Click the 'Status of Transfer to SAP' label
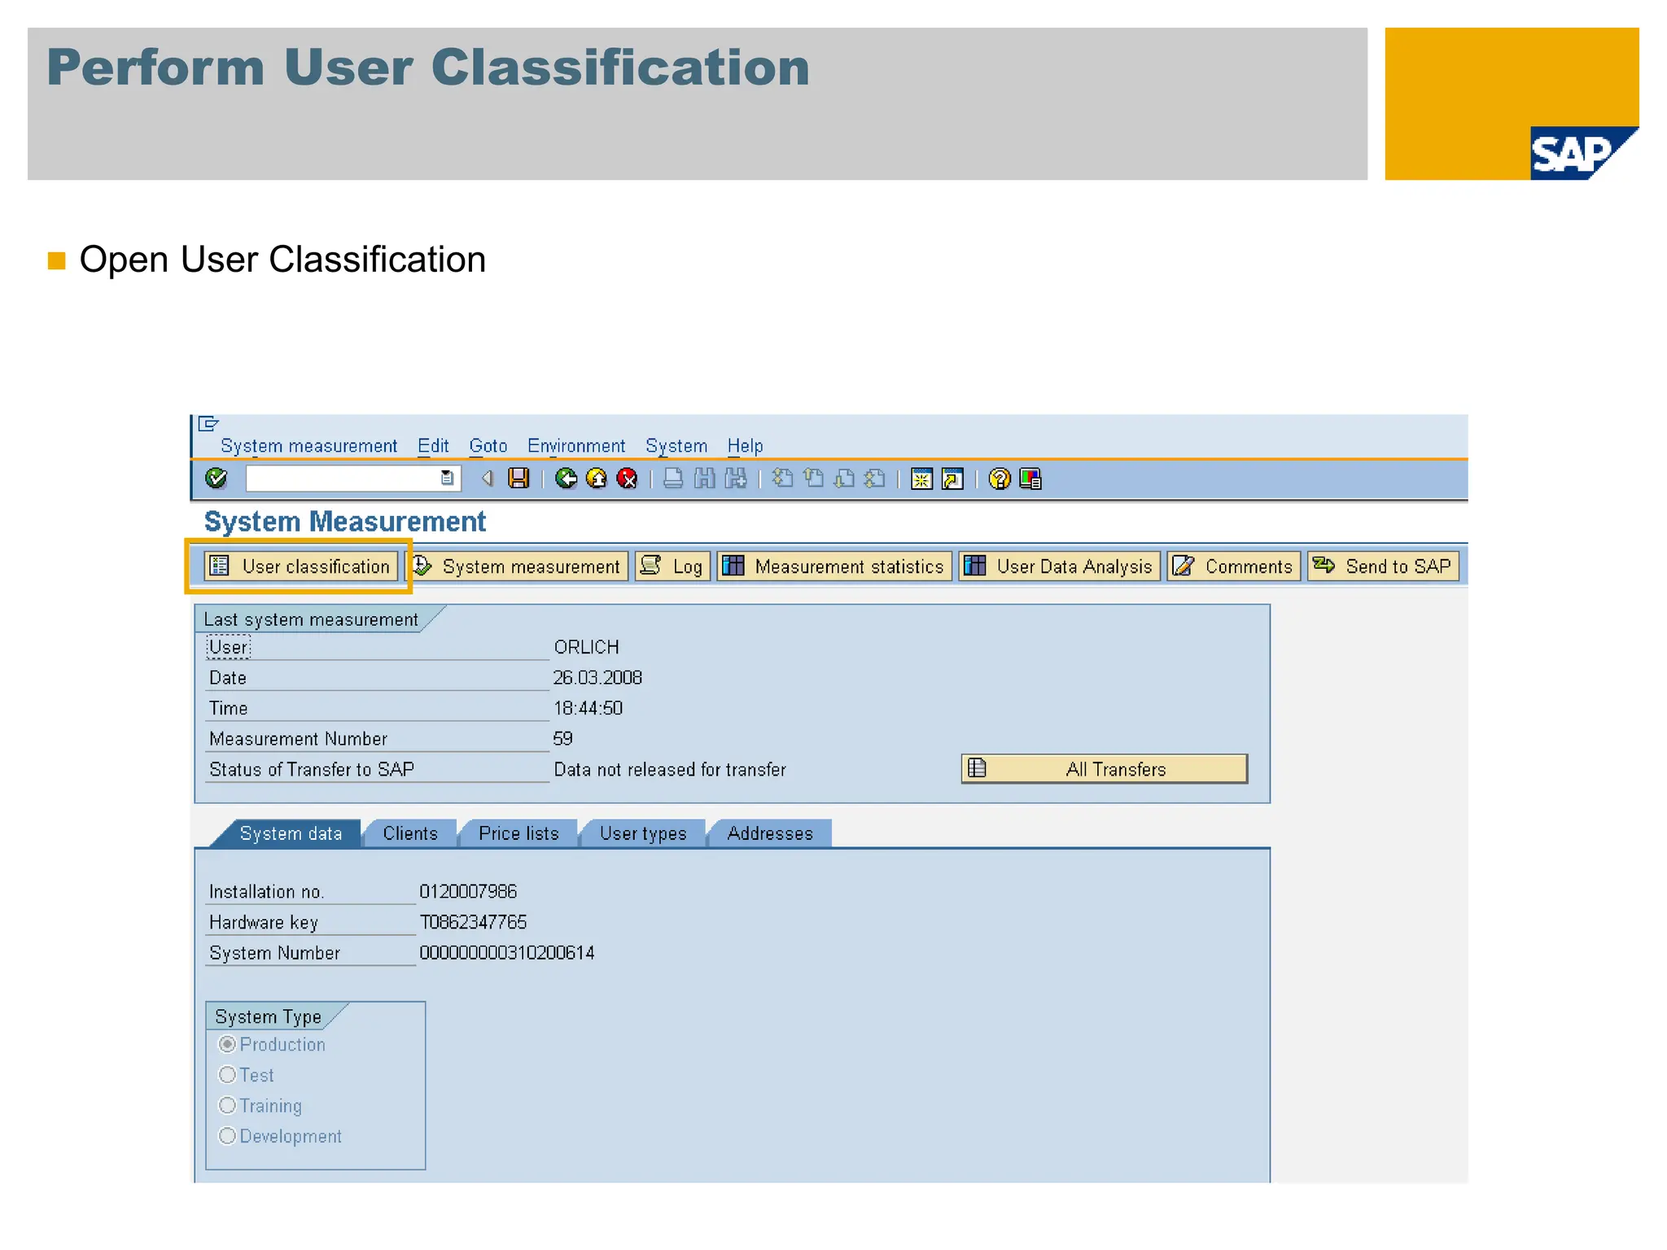Viewport: 1667px width, 1250px height. pyautogui.click(x=312, y=770)
